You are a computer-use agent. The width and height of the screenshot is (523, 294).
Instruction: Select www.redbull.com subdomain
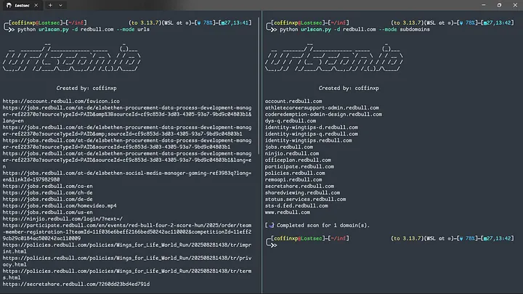[x=288, y=212]
